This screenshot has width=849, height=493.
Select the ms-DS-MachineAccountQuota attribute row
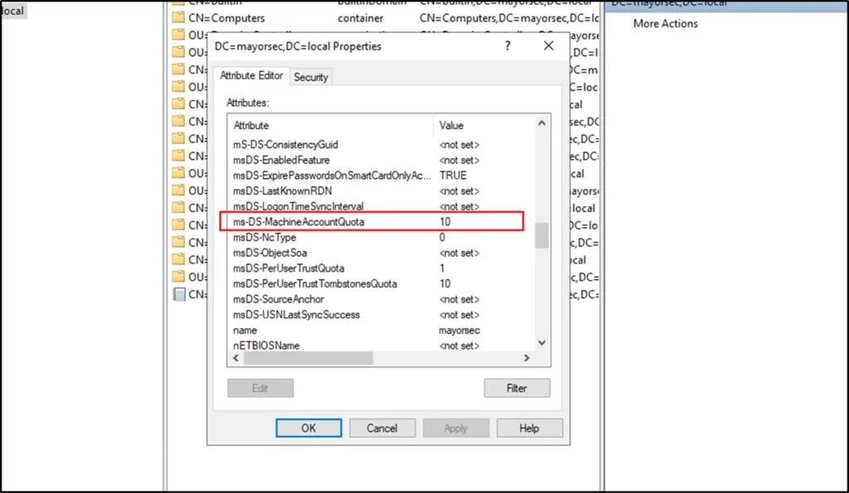pyautogui.click(x=298, y=222)
